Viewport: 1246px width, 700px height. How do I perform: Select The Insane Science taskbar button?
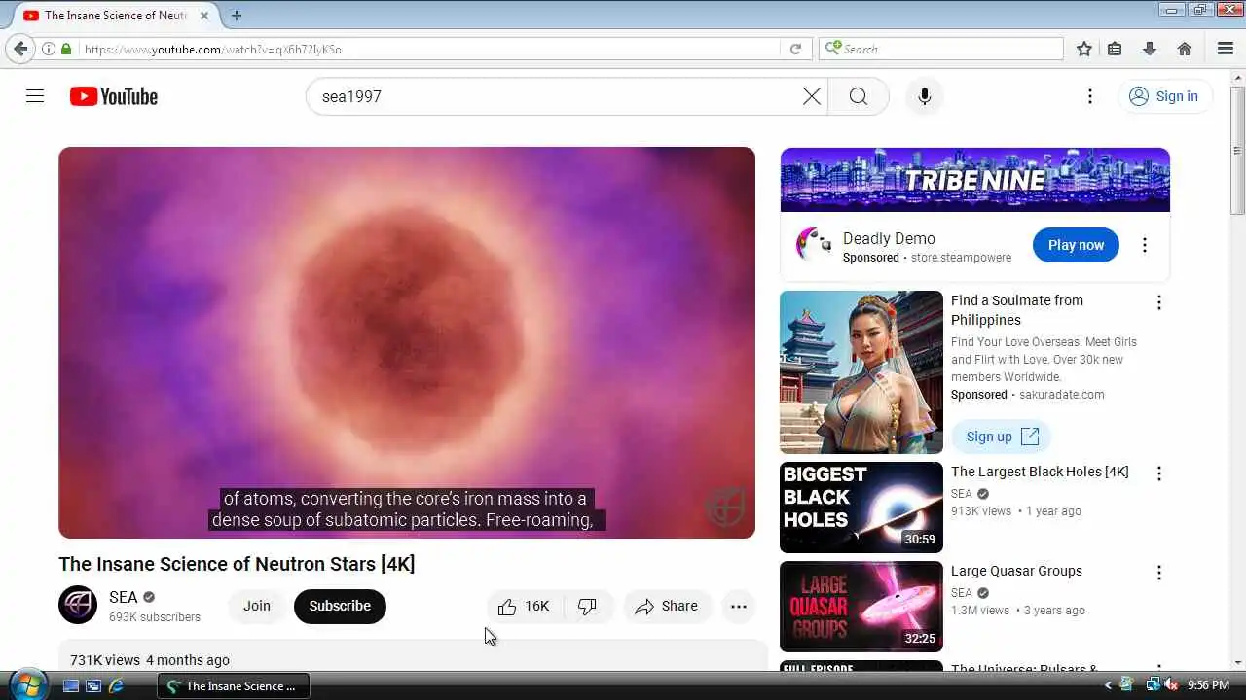click(233, 685)
